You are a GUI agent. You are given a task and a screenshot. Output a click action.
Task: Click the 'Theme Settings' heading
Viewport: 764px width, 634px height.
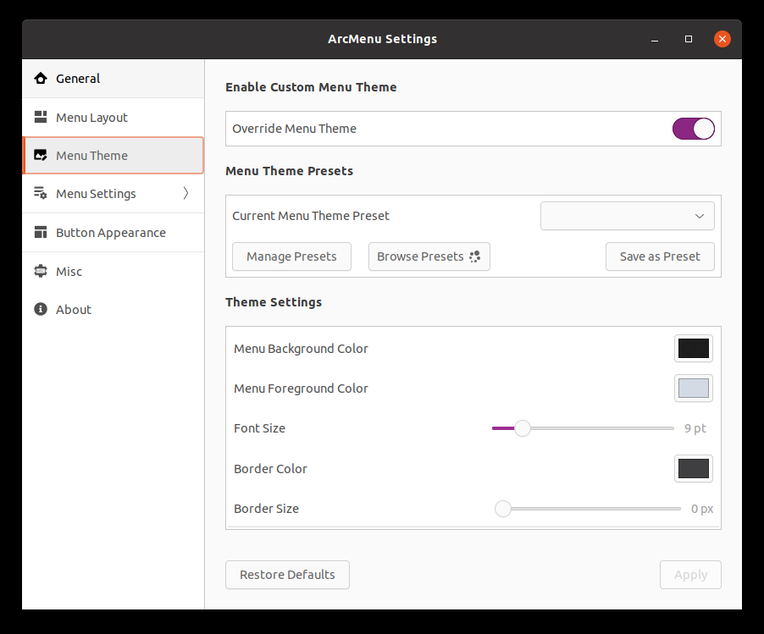pos(274,302)
